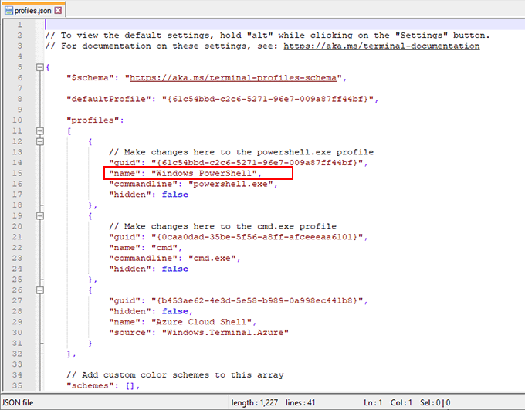This screenshot has width=525, height=410.
Task: Fold the PowerShell profile block at line 12
Action: click(x=39, y=142)
